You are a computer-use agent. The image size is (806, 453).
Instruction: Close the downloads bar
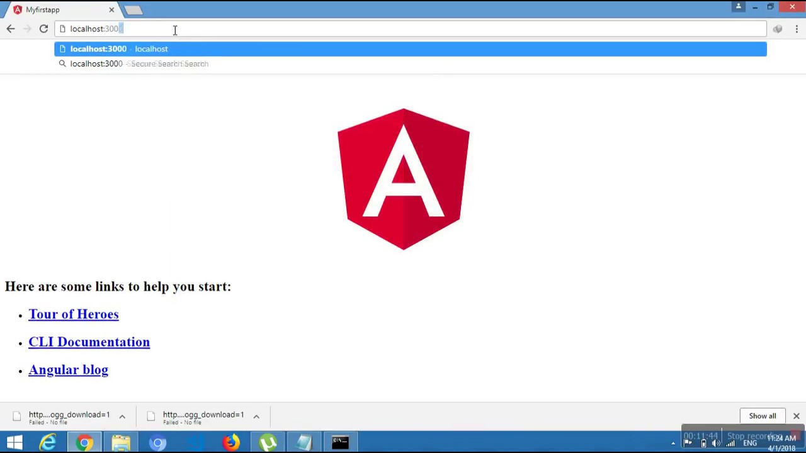point(797,416)
